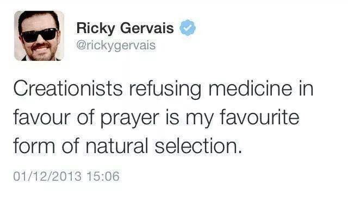The height and width of the screenshot is (203, 348).
Task: Open the @rickygervais handle link
Action: [x=116, y=46]
